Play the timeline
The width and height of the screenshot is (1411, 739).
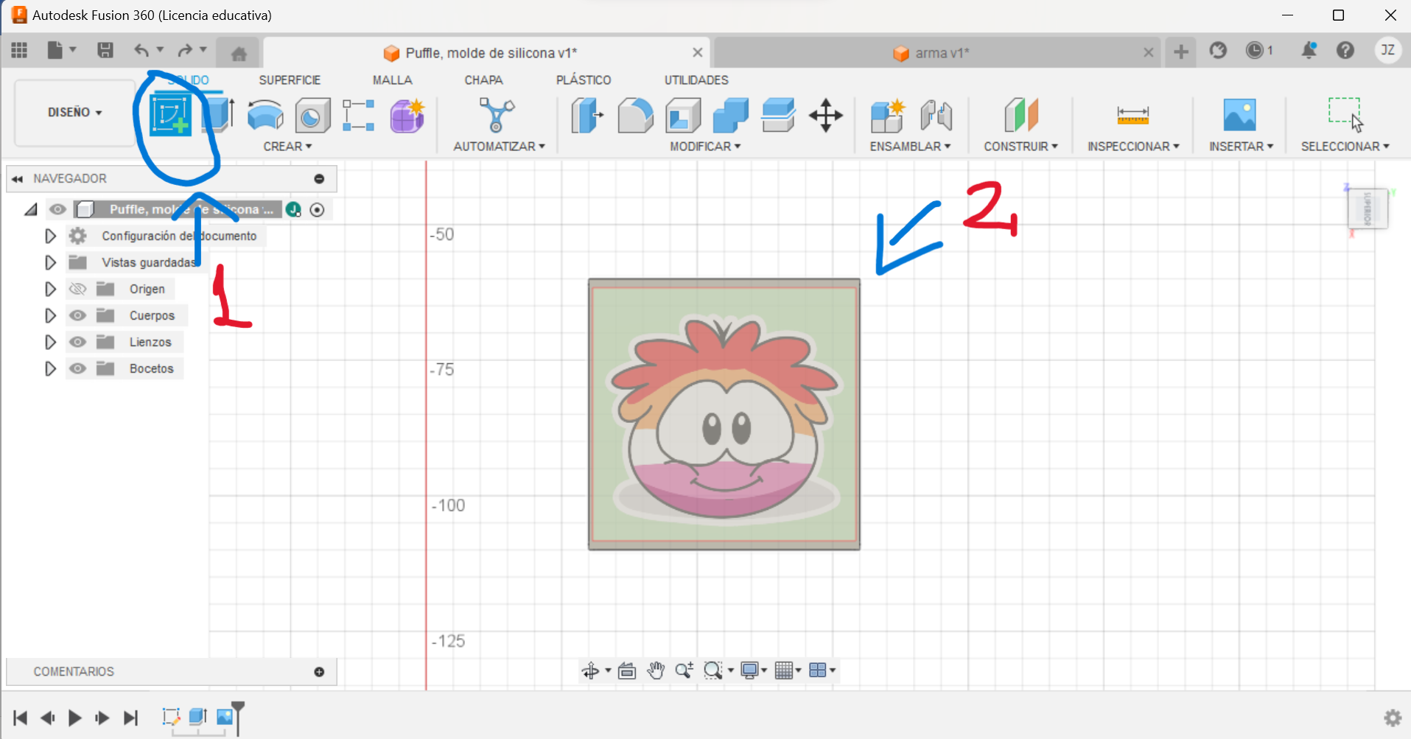(x=74, y=718)
